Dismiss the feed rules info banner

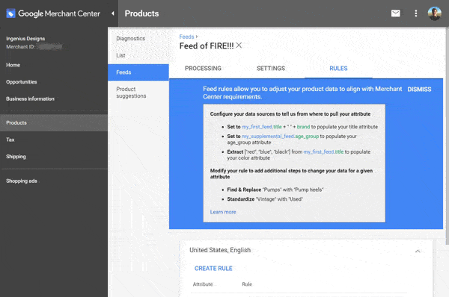click(x=419, y=90)
